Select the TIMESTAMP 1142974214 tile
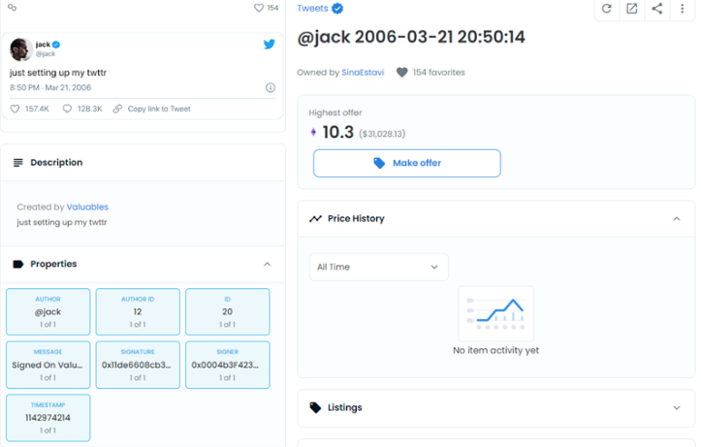This screenshot has height=447, width=701. [48, 418]
